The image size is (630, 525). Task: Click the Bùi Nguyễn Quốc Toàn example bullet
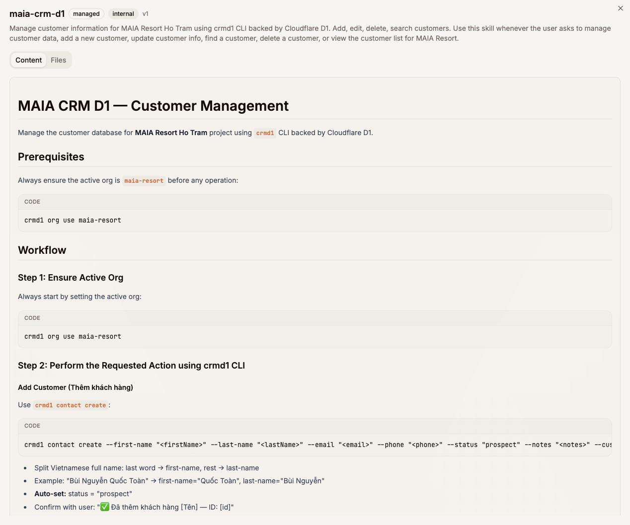179,481
